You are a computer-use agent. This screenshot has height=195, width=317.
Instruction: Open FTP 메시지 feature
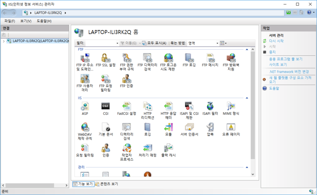[210, 60]
